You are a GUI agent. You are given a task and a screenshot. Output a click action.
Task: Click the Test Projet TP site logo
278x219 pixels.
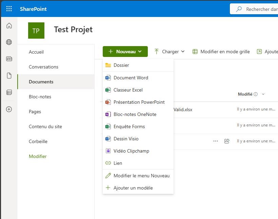coord(36,31)
